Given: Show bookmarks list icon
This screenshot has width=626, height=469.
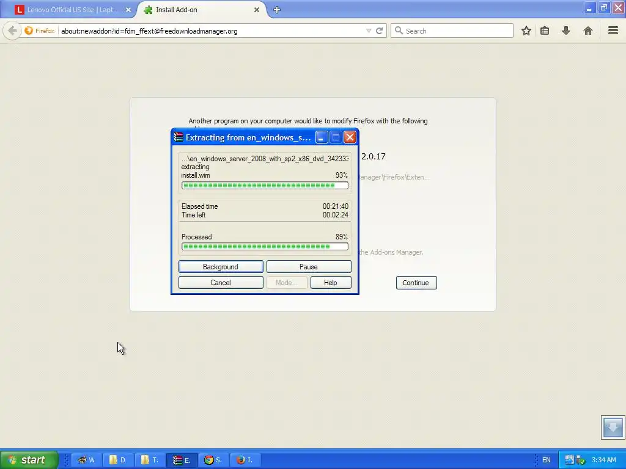Looking at the screenshot, I should pos(545,31).
